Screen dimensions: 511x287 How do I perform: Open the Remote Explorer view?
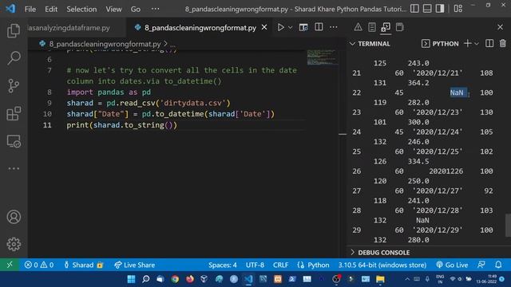(x=14, y=141)
